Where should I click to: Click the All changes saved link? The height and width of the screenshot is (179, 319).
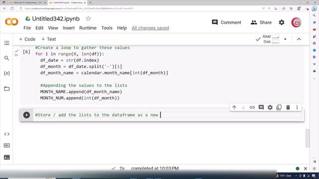click(x=151, y=28)
